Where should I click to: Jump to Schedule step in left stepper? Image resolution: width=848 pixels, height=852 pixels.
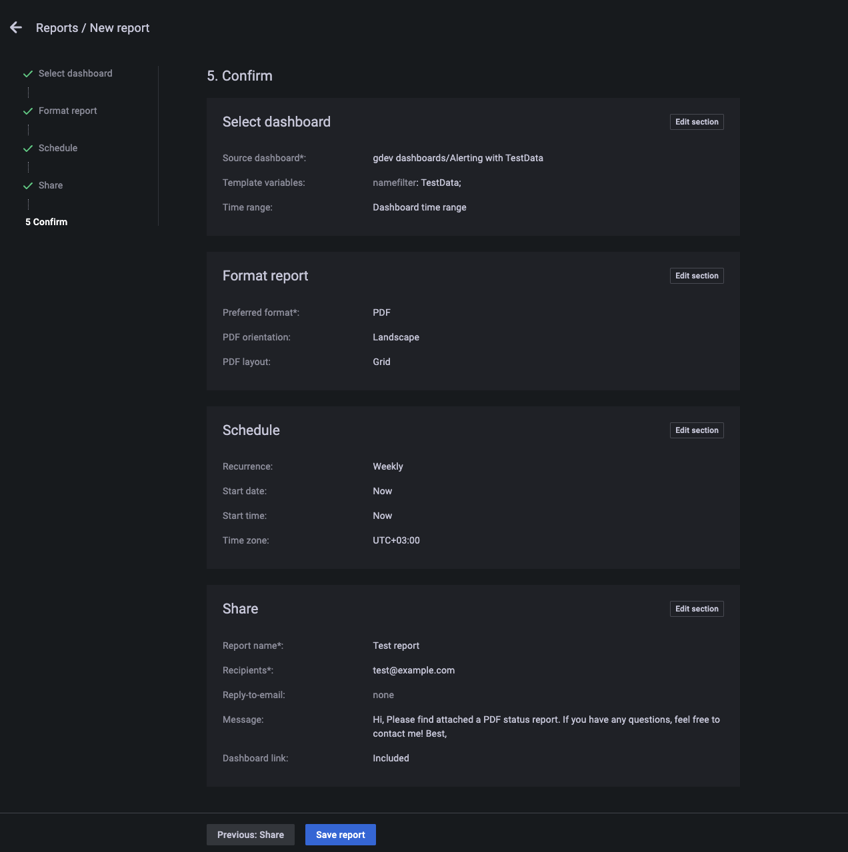point(58,148)
